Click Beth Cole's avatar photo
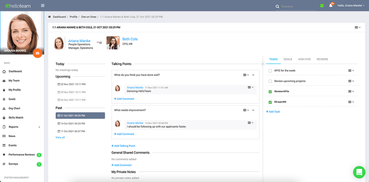Screen dimensions: 369x182 point(113,43)
